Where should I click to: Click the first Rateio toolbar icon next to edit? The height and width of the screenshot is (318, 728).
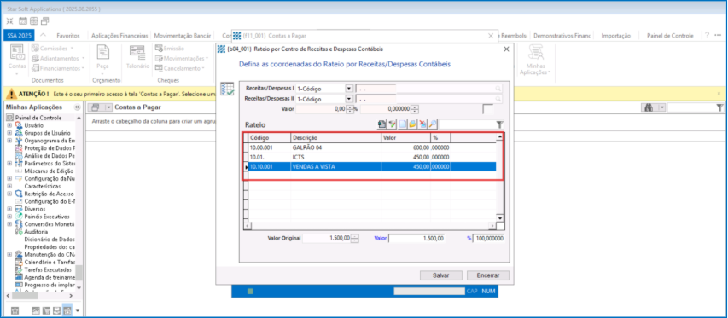tap(382, 124)
